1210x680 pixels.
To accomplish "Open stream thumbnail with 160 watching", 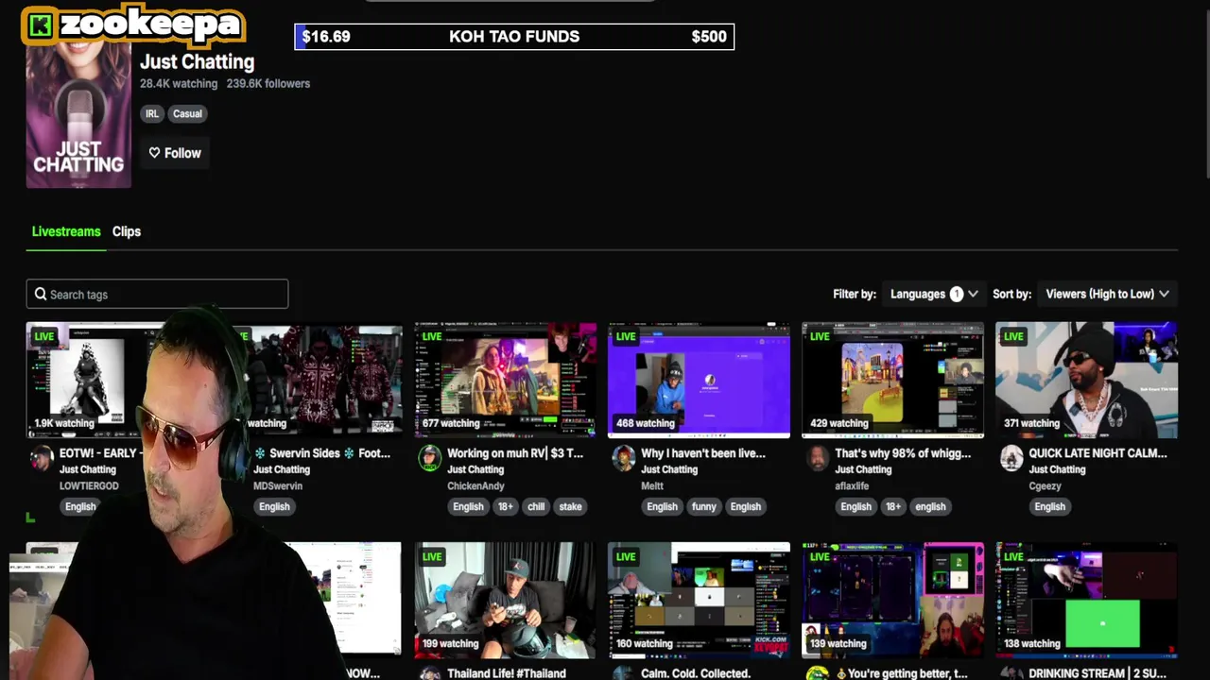I will click(x=699, y=600).
